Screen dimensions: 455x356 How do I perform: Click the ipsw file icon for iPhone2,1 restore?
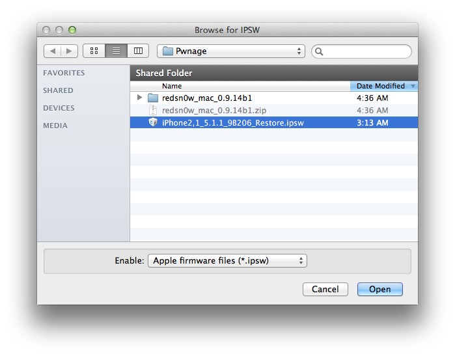tap(153, 122)
